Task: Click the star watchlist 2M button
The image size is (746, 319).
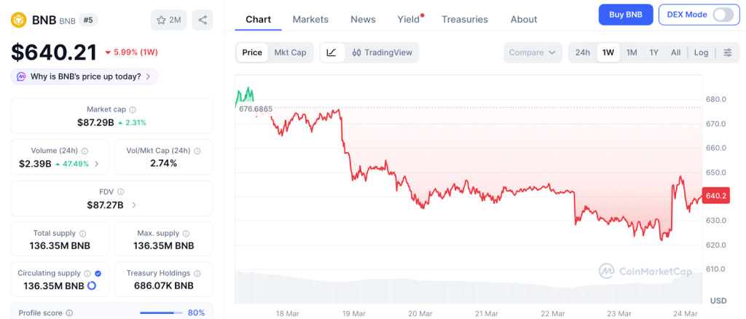Action: click(168, 20)
